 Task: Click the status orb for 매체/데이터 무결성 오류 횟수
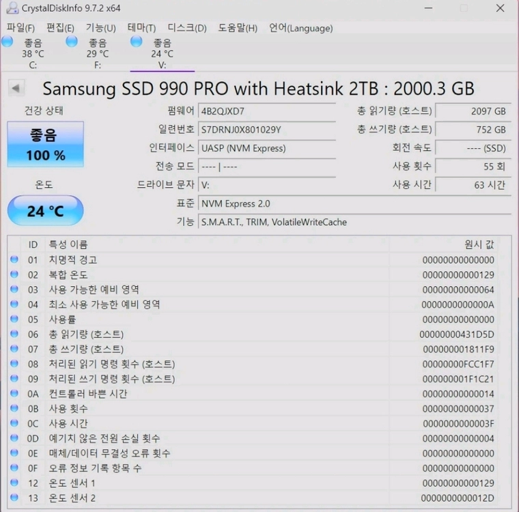coord(14,453)
